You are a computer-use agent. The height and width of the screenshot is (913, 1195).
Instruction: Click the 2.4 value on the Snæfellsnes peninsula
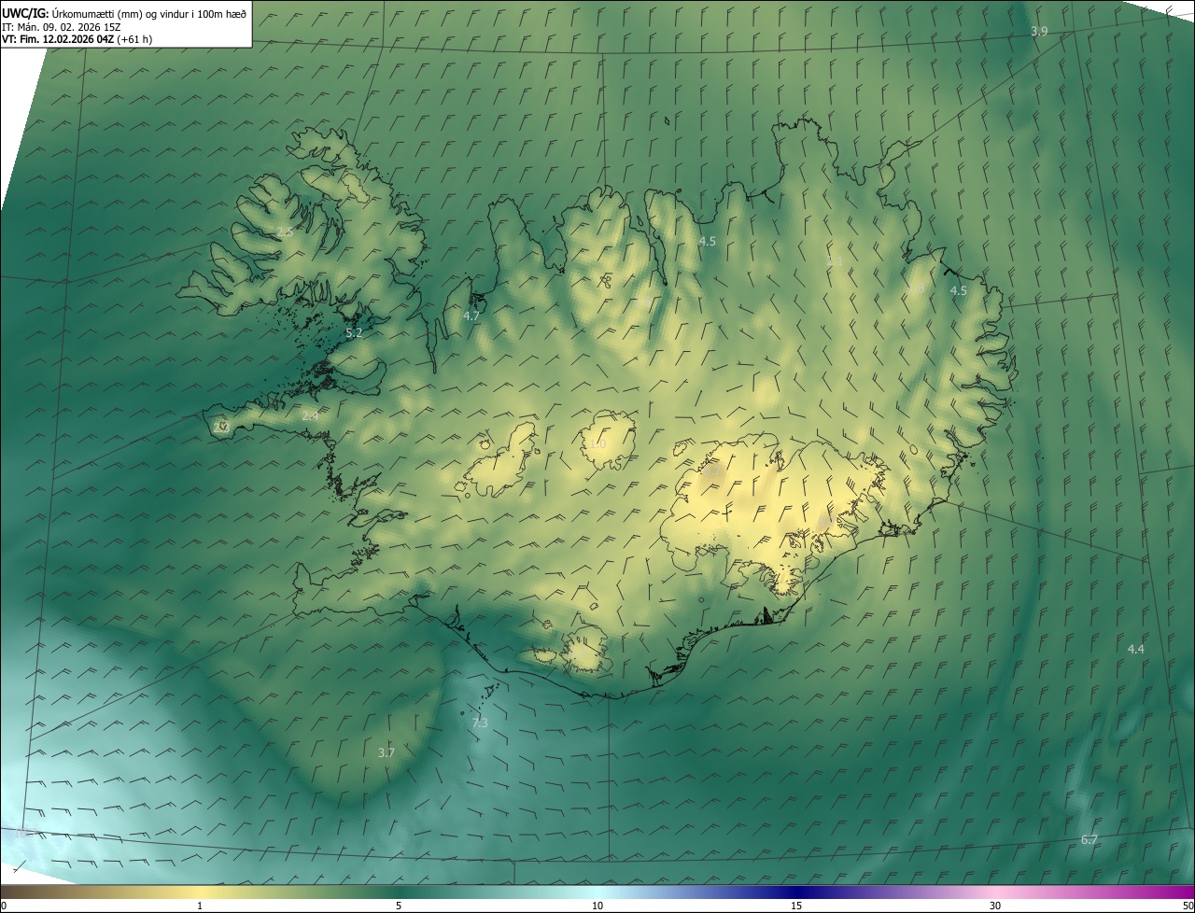tap(310, 416)
